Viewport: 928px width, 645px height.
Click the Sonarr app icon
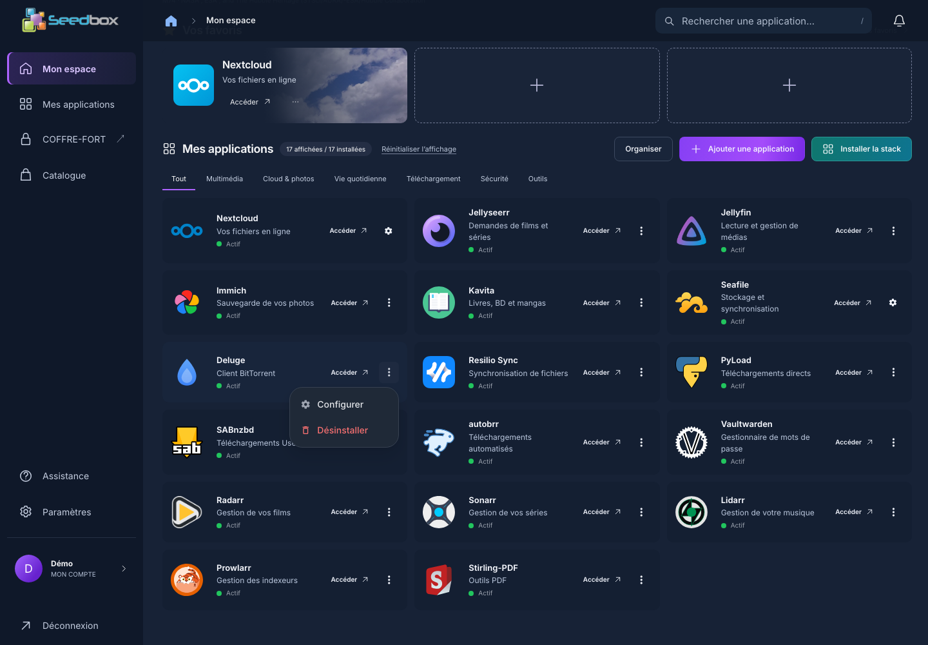pyautogui.click(x=439, y=512)
